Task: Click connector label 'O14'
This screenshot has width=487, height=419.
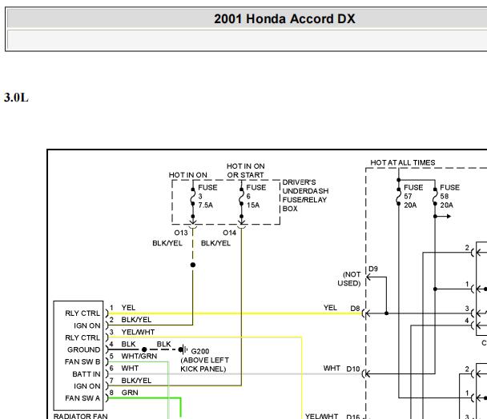Action: coord(229,233)
